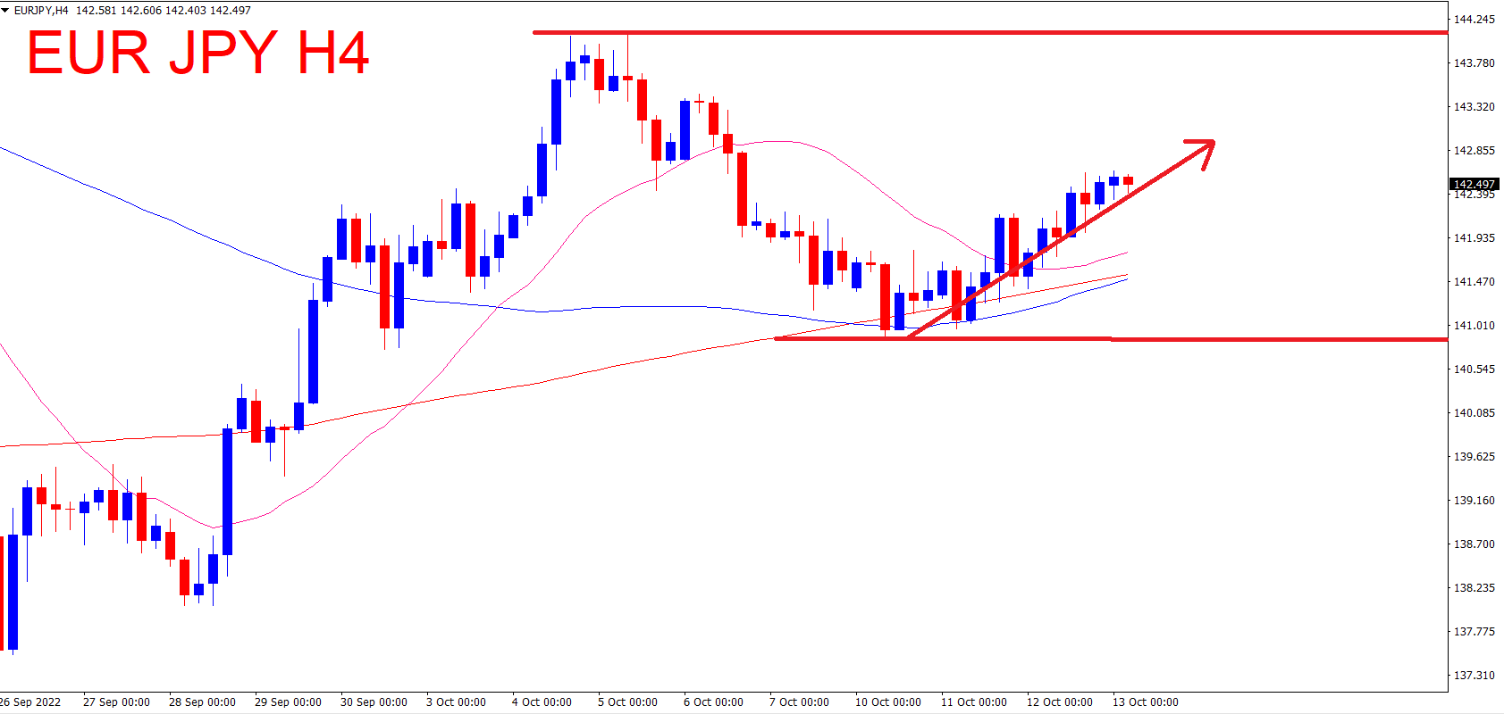The image size is (1504, 714).
Task: Select the open price value 142.581
Action: click(x=96, y=11)
